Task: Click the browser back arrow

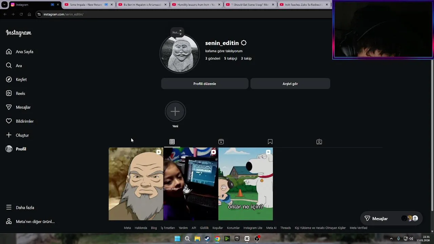Action: [5, 14]
